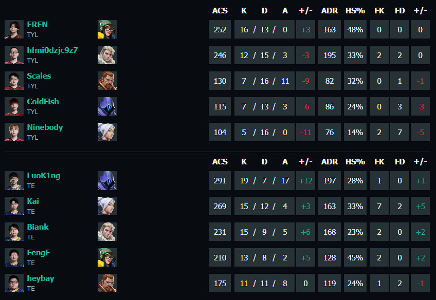Click the Brimstone agent icon beside heybay
436x300 pixels.
[107, 283]
